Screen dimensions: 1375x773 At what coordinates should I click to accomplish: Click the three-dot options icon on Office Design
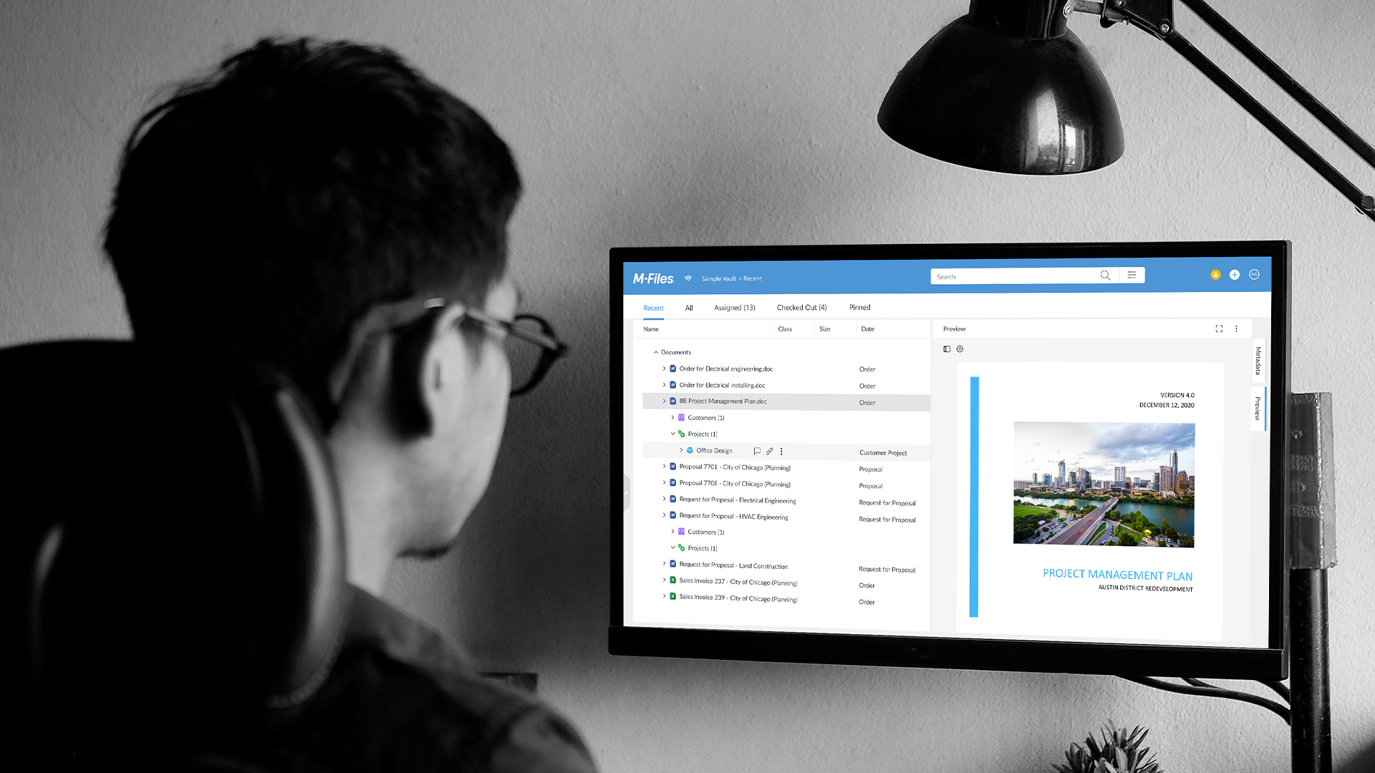coord(782,451)
